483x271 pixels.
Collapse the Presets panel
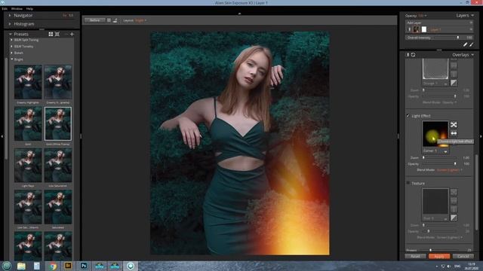coord(10,34)
